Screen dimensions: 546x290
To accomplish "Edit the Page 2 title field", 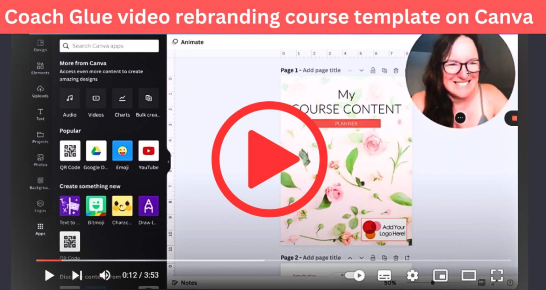I will pos(322,258).
